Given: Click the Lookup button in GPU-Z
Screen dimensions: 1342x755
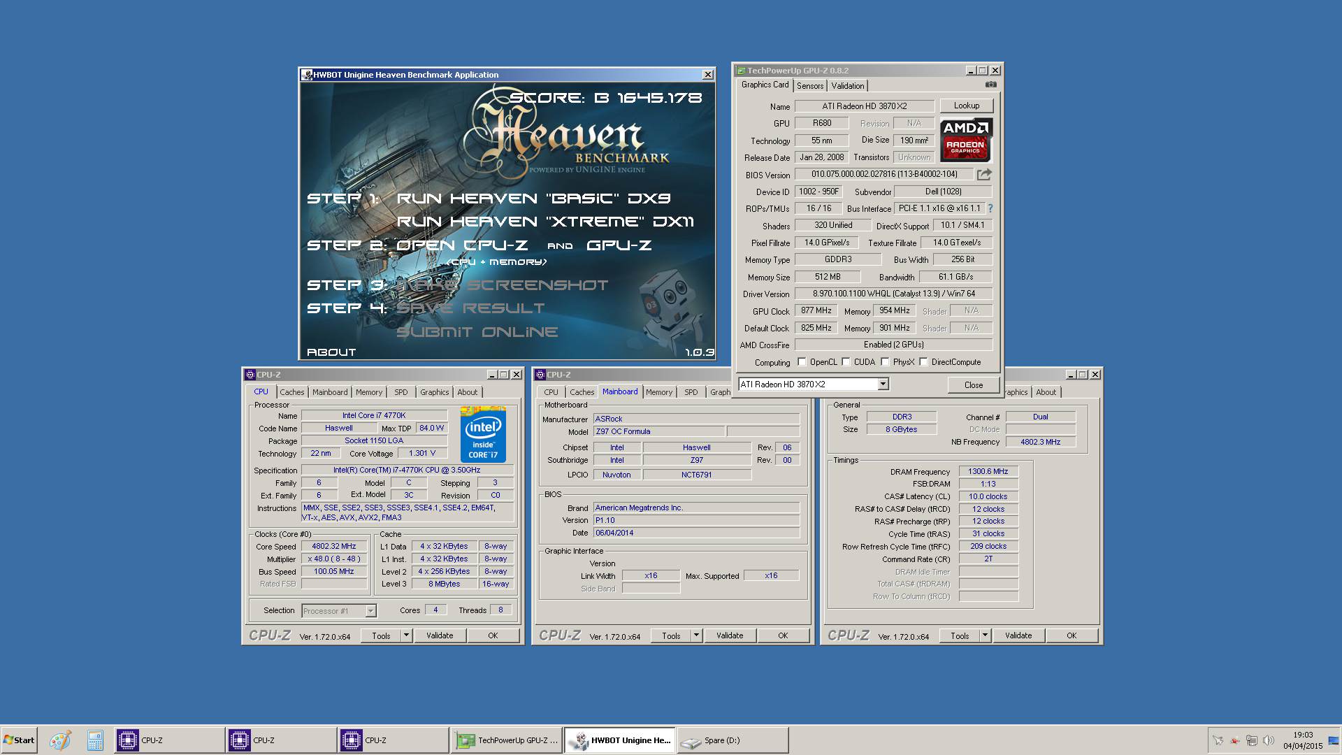Looking at the screenshot, I should tap(966, 106).
